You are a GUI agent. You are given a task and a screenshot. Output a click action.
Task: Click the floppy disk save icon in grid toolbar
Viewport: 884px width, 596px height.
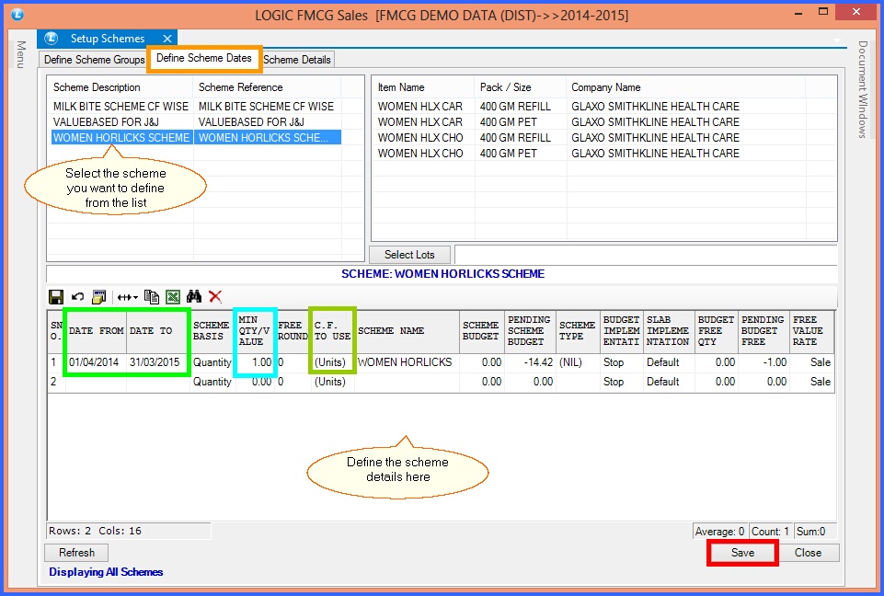pyautogui.click(x=56, y=296)
